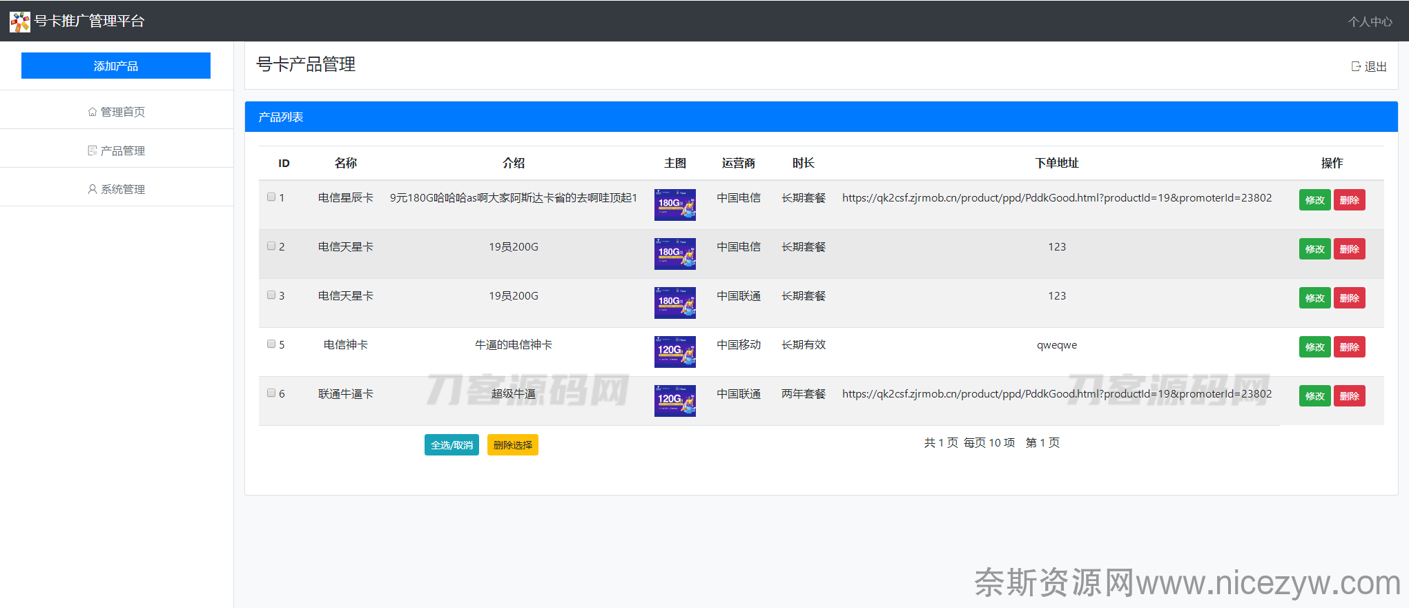
Task: Edit 电信神卡 using 修改
Action: pyautogui.click(x=1314, y=347)
